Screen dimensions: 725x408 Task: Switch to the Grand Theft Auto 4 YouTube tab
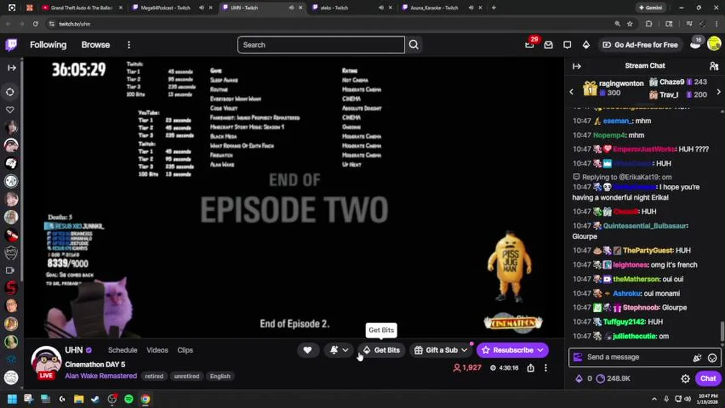81,8
